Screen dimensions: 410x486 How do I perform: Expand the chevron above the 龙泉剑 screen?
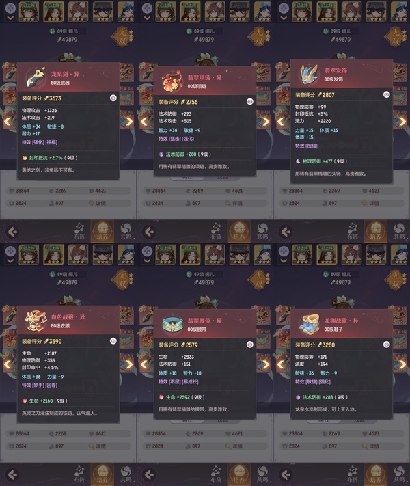(x=10, y=18)
